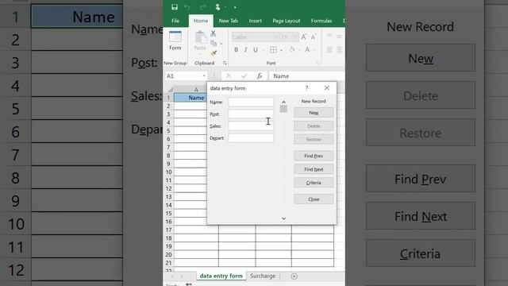Expand the Borders dropdown arrow
The width and height of the screenshot is (508, 286).
tap(281, 50)
